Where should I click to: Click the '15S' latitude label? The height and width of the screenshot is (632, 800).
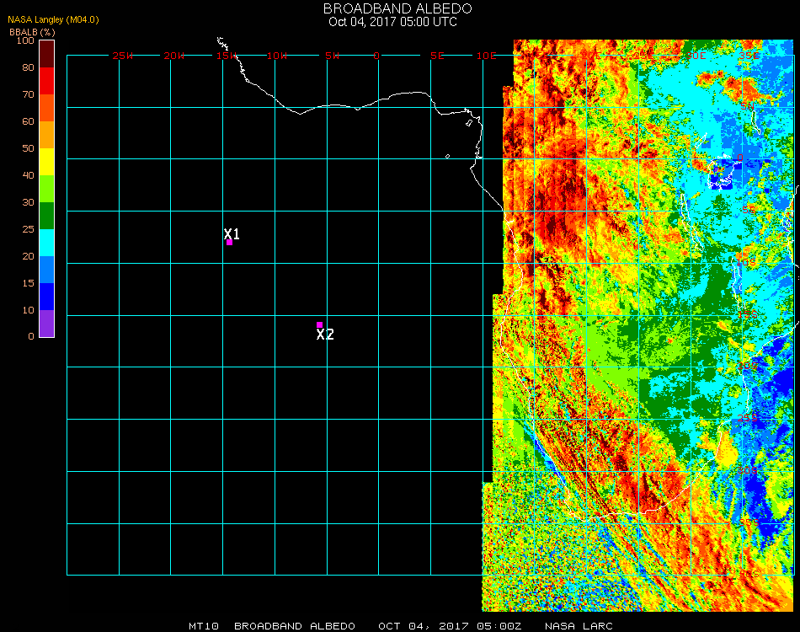tap(748, 315)
